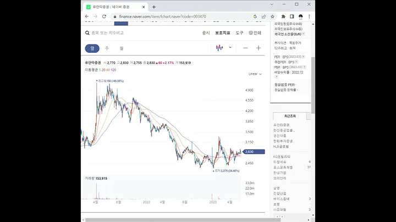The height and width of the screenshot is (222, 396).
Task: Go forward with browser forward arrow
Action: click(96, 16)
